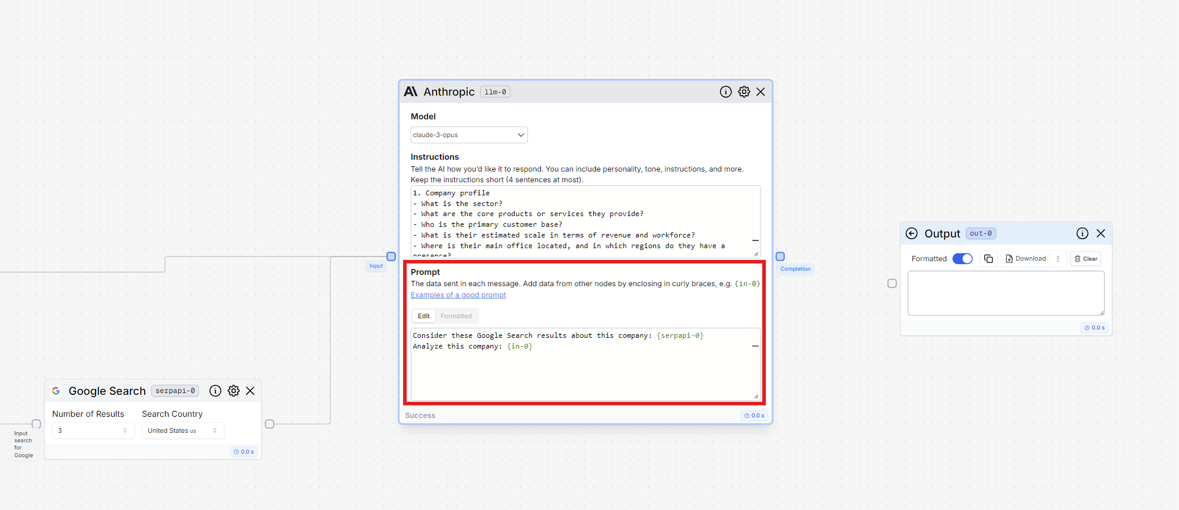Open info for the Google Search node
The width and height of the screenshot is (1179, 510).
[215, 391]
